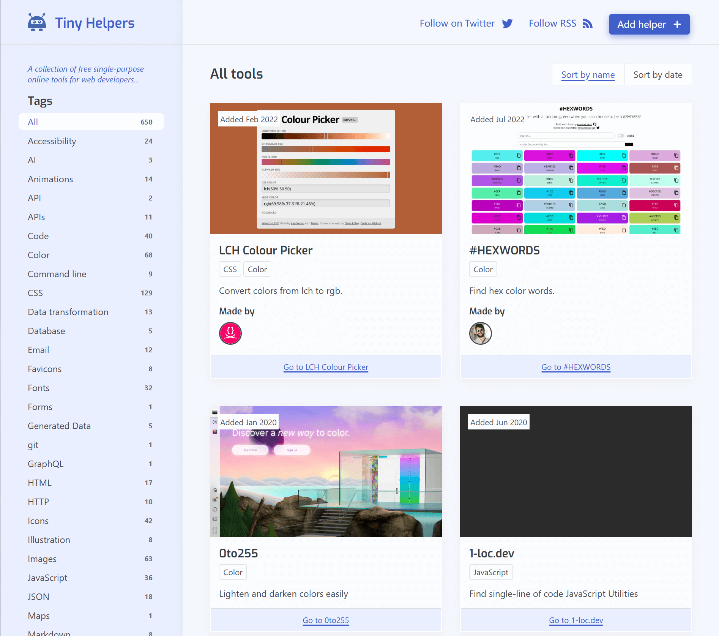Switch to Sort by date
This screenshot has width=719, height=636.
pyautogui.click(x=658, y=74)
